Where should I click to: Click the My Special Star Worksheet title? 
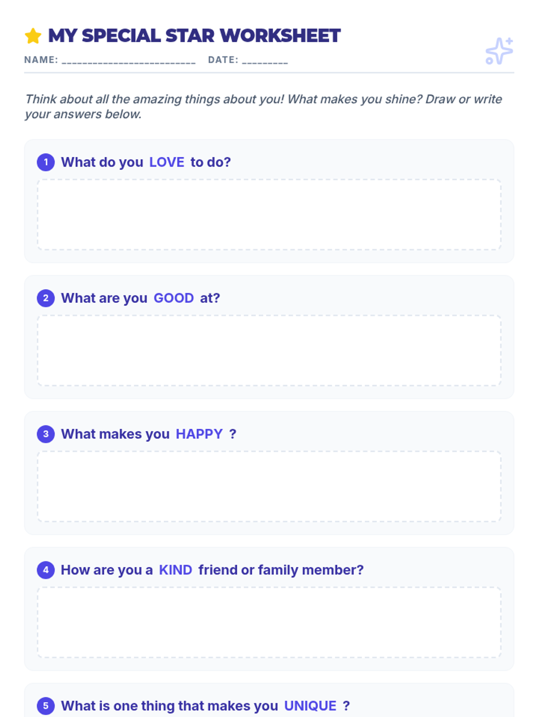click(194, 36)
